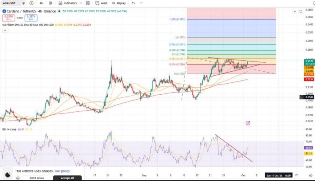Open the 4h interval selector
This screenshot has height=181, width=315.
(41, 3)
